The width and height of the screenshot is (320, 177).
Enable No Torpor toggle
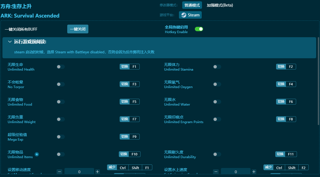click(61, 84)
